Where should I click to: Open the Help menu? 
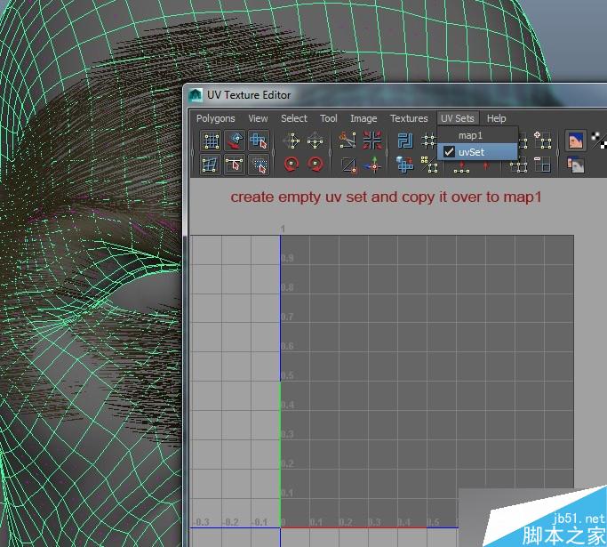pyautogui.click(x=497, y=118)
